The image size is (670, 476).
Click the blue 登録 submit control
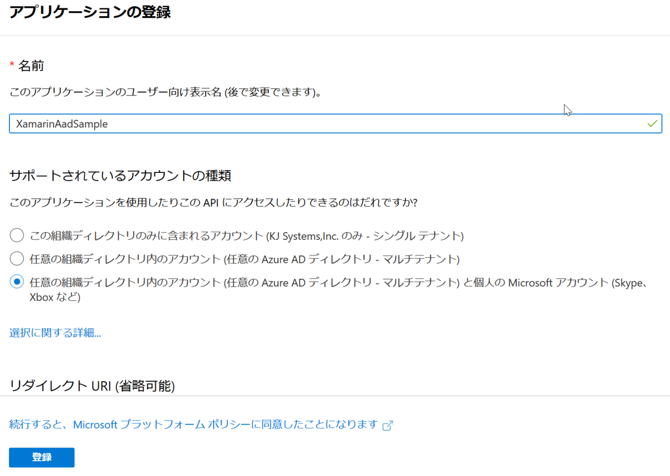pos(41,457)
